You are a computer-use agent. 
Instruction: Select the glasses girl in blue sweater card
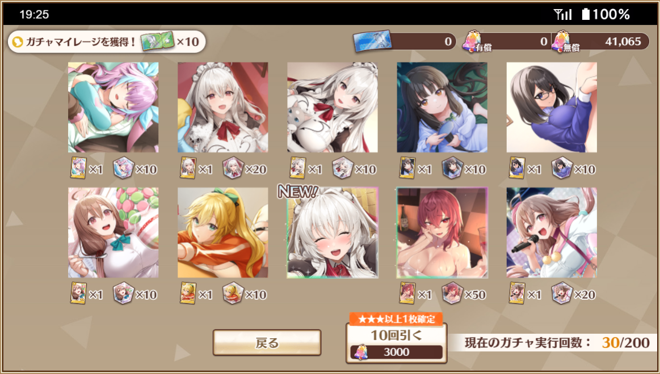tap(552, 107)
